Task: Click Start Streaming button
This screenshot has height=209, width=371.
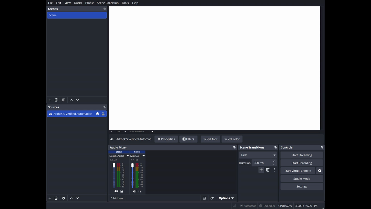Action: [x=302, y=155]
